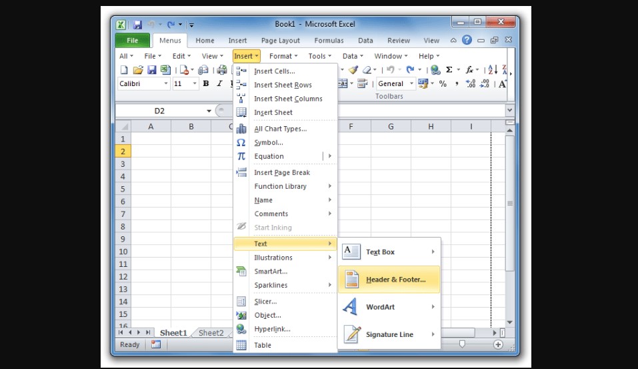638x369 pixels.
Task: Click the Accounting Number Format icon
Action: (423, 84)
